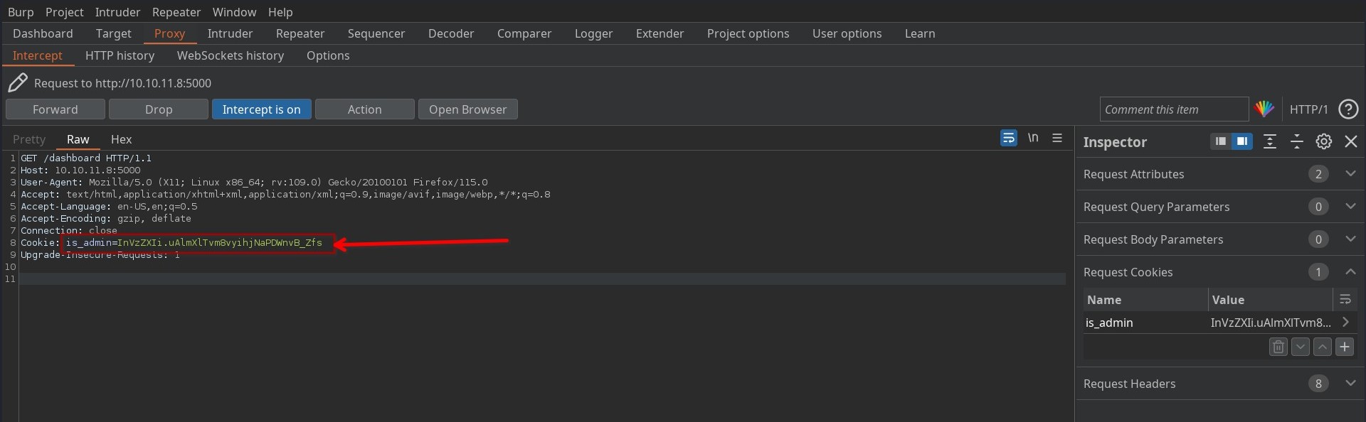Click Open Browser button

[468, 109]
